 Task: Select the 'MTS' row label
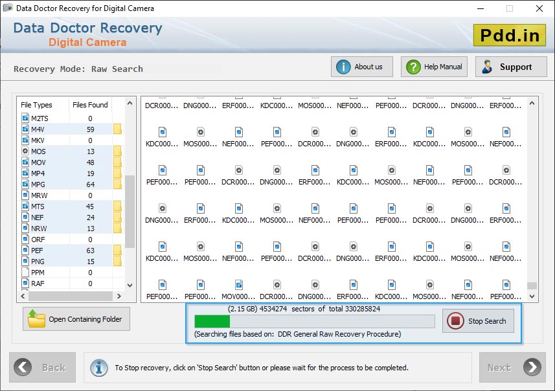coord(38,207)
